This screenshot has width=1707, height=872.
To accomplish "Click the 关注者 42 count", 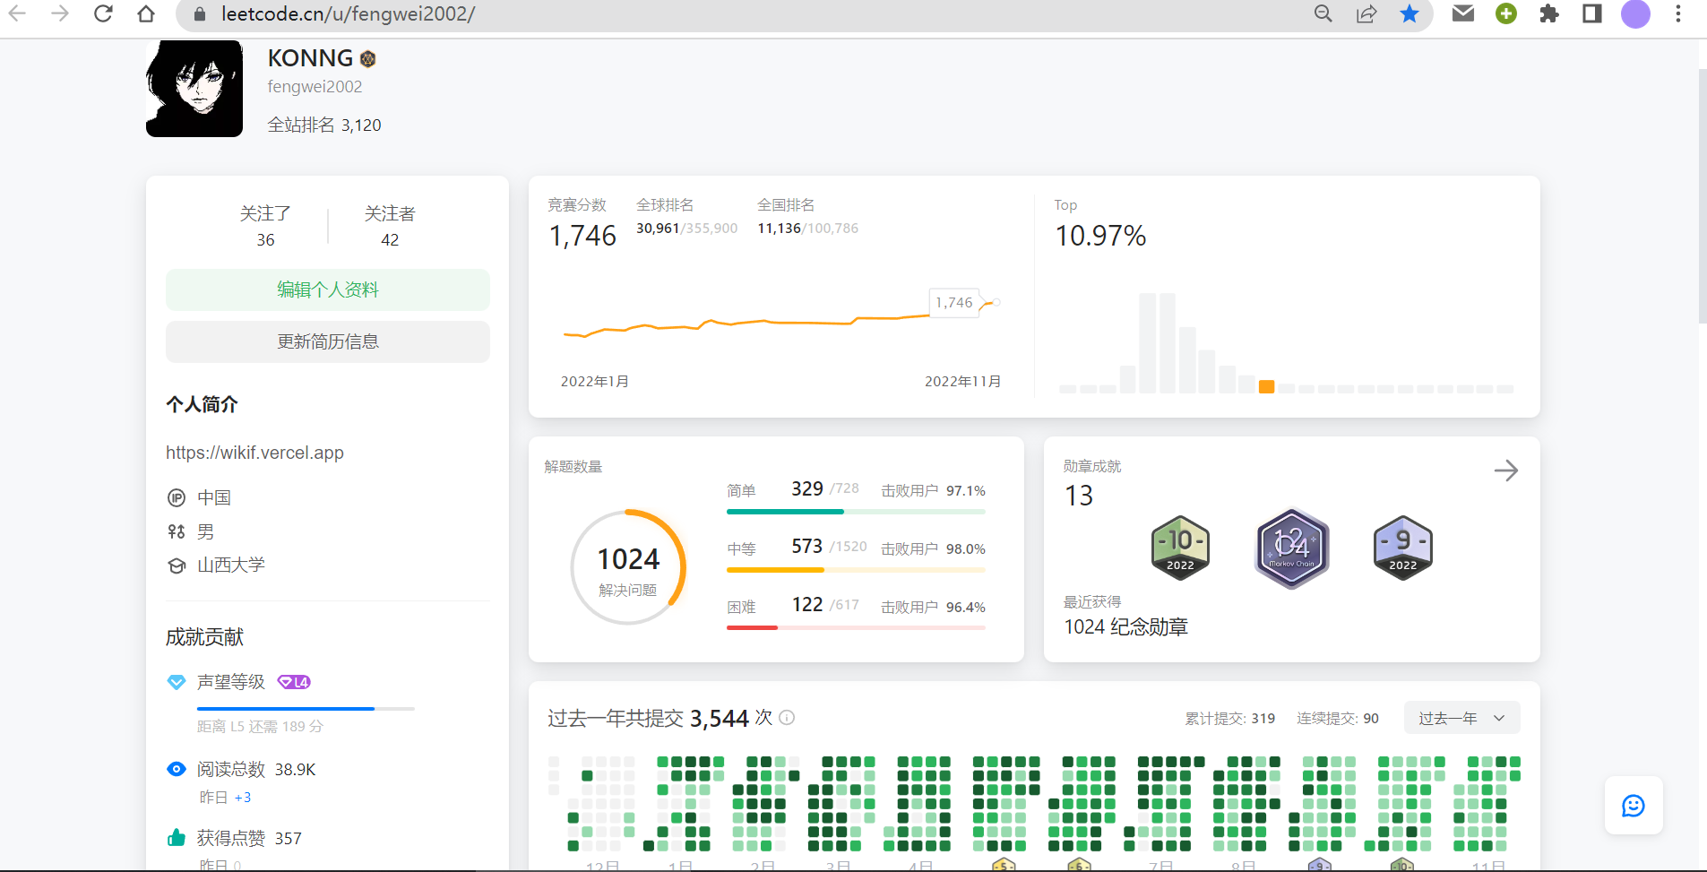I will (390, 226).
